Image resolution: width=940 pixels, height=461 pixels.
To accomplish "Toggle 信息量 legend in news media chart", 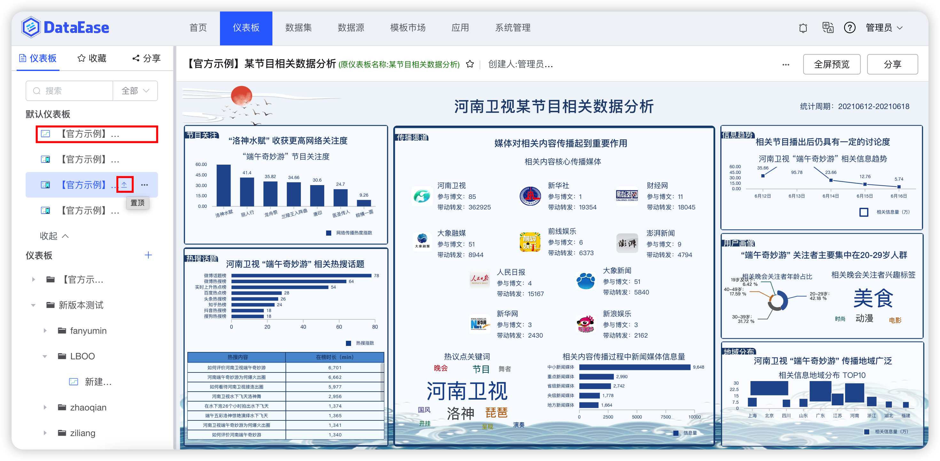I will [x=676, y=433].
